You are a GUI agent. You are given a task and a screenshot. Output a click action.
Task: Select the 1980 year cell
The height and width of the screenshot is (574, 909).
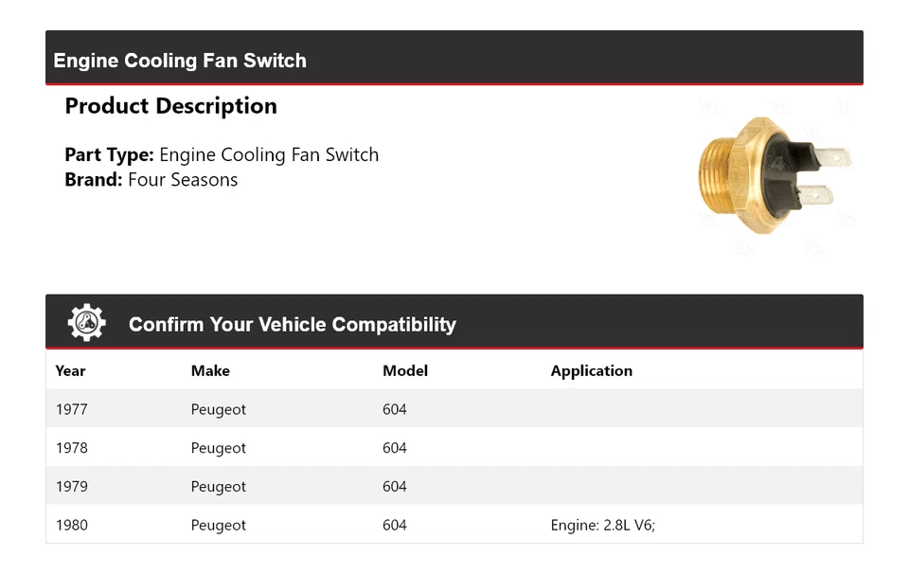pos(72,525)
